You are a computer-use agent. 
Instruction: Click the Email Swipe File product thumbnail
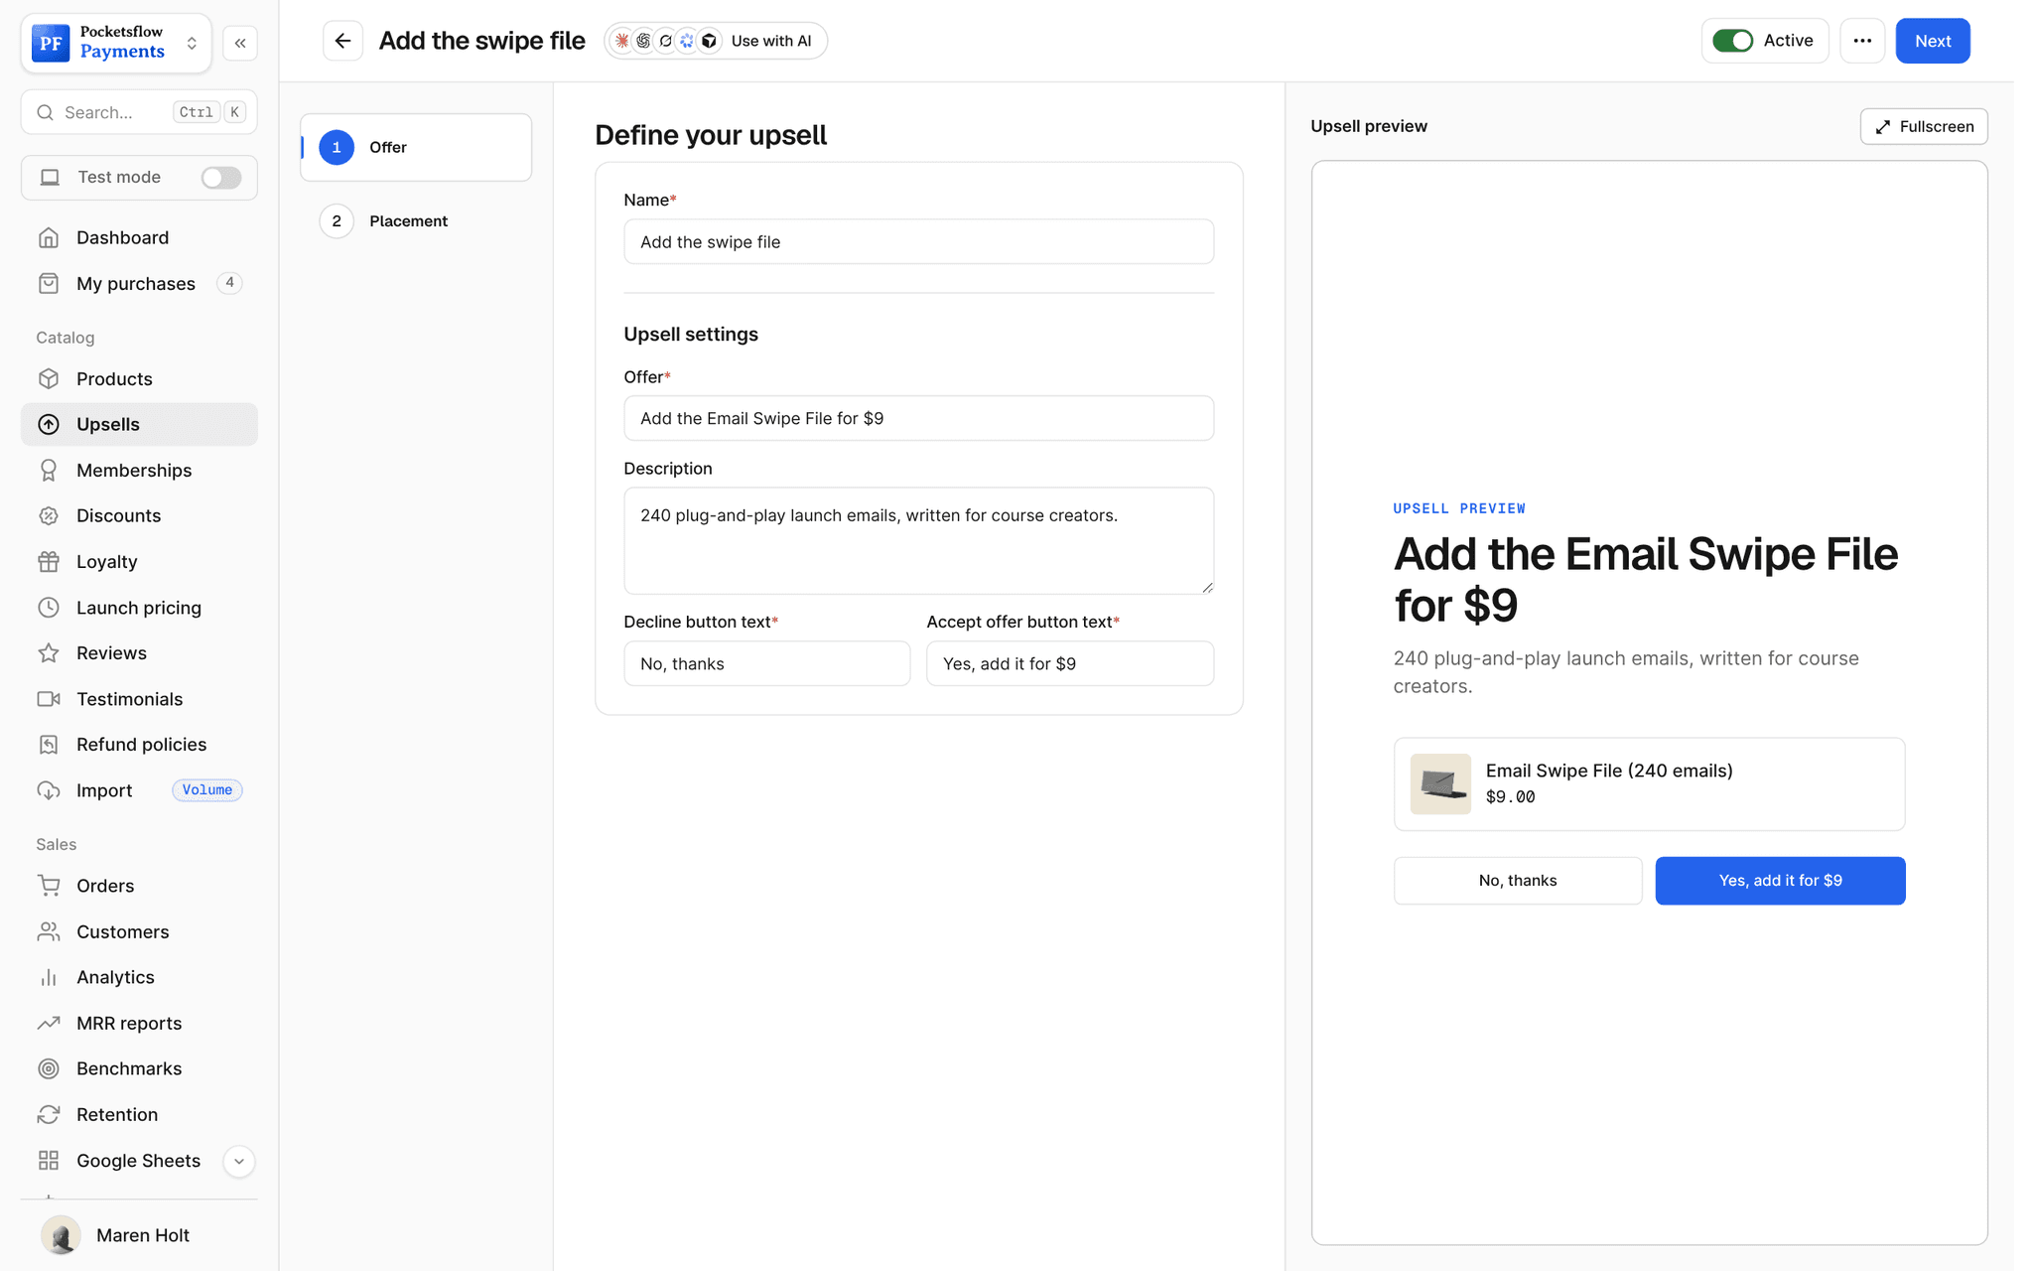pos(1440,783)
